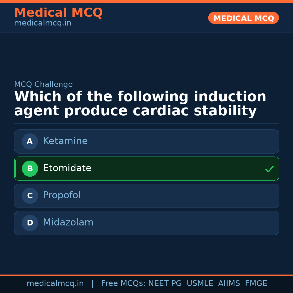
Task: Click the circular A badge for Ketamine
Action: point(30,141)
